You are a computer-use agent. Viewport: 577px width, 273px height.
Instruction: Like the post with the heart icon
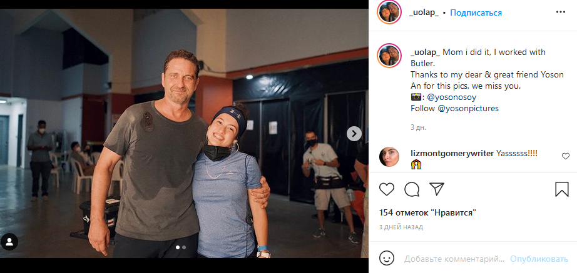coord(387,189)
